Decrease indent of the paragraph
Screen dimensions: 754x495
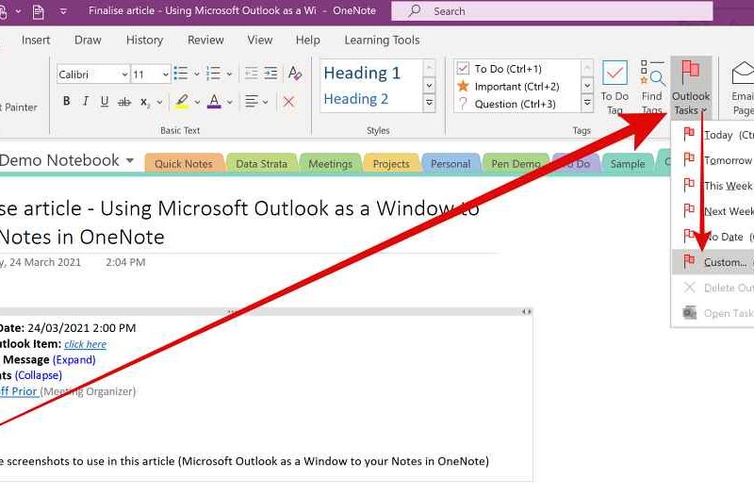pos(251,74)
